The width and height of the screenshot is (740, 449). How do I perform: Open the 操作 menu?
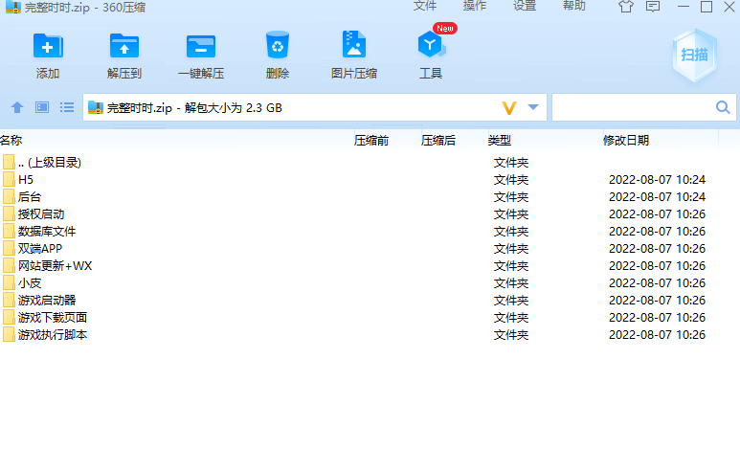[475, 6]
